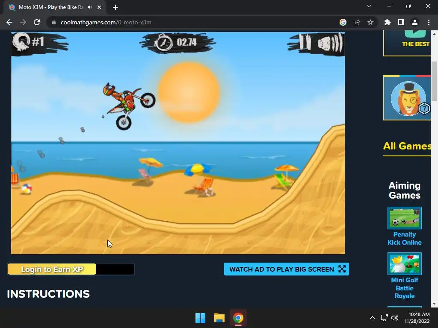The height and width of the screenshot is (328, 438).
Task: Go back to the previous page
Action: [9, 22]
